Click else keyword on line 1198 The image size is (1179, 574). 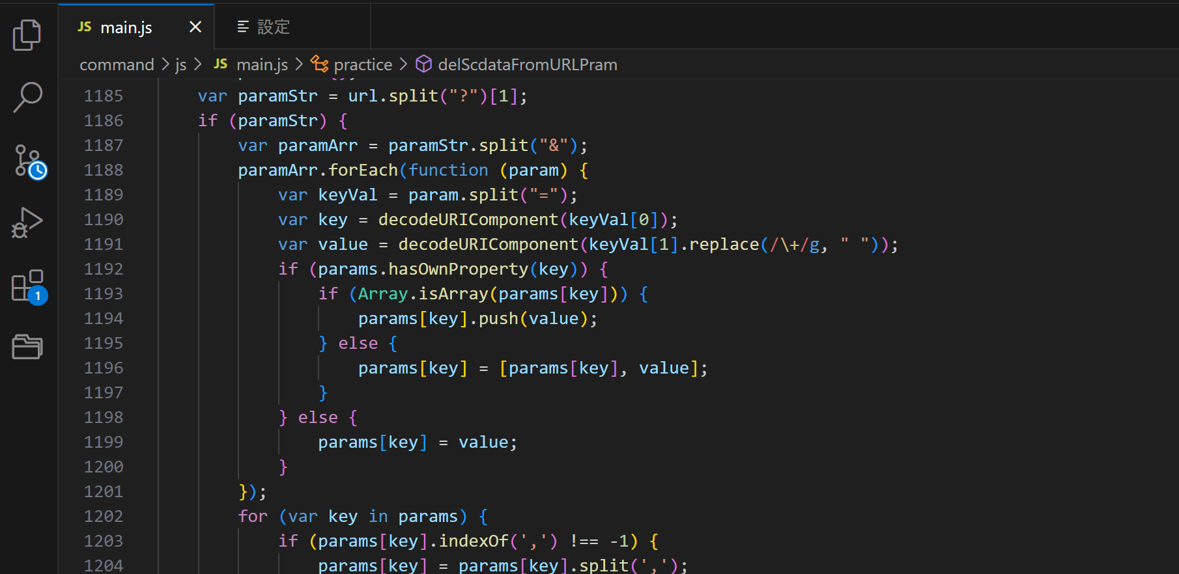318,417
